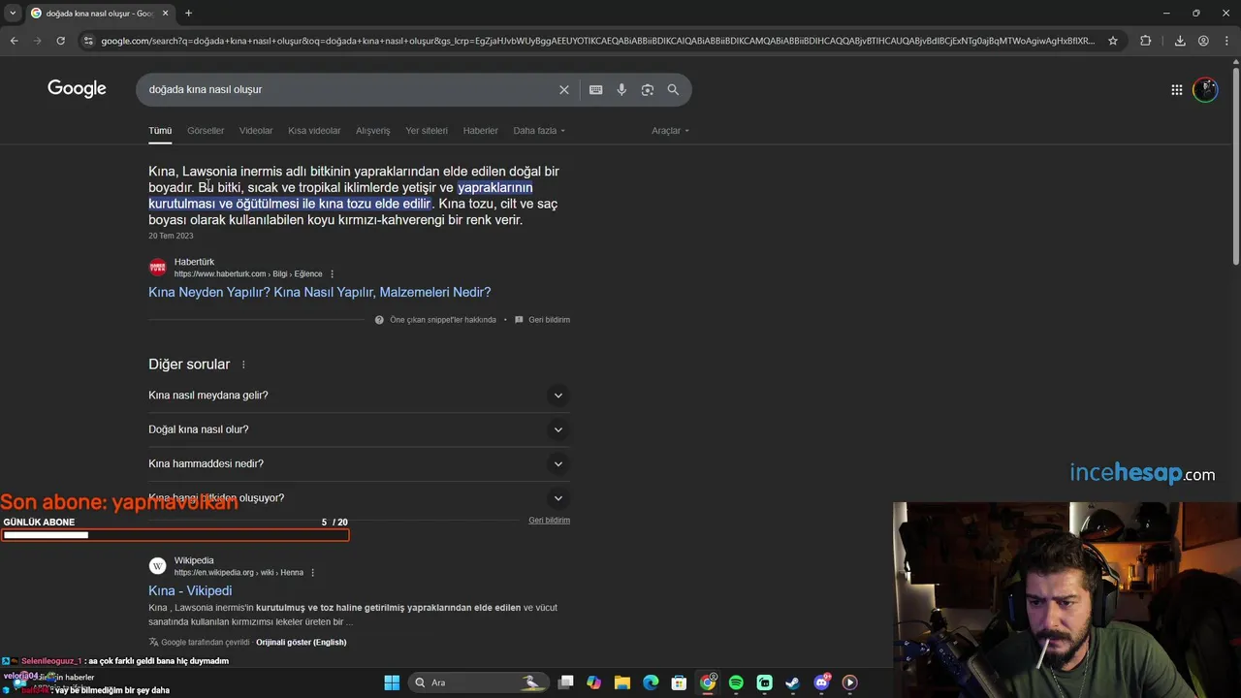Open the Chrome extensions puzzle icon
Image resolution: width=1241 pixels, height=698 pixels.
(1146, 41)
